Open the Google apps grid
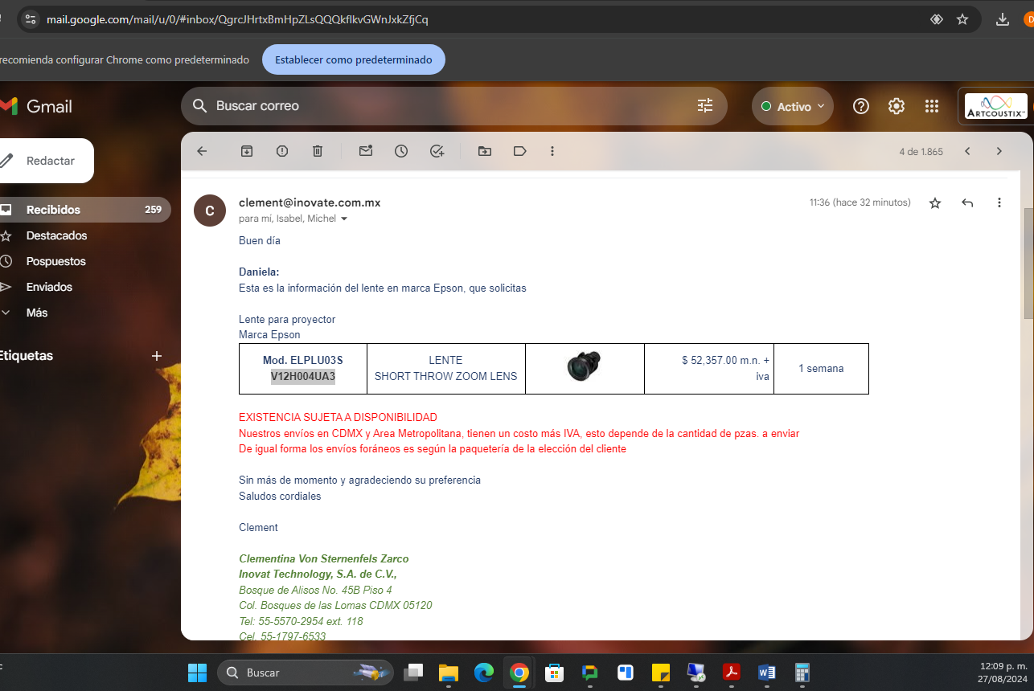 pyautogui.click(x=932, y=106)
